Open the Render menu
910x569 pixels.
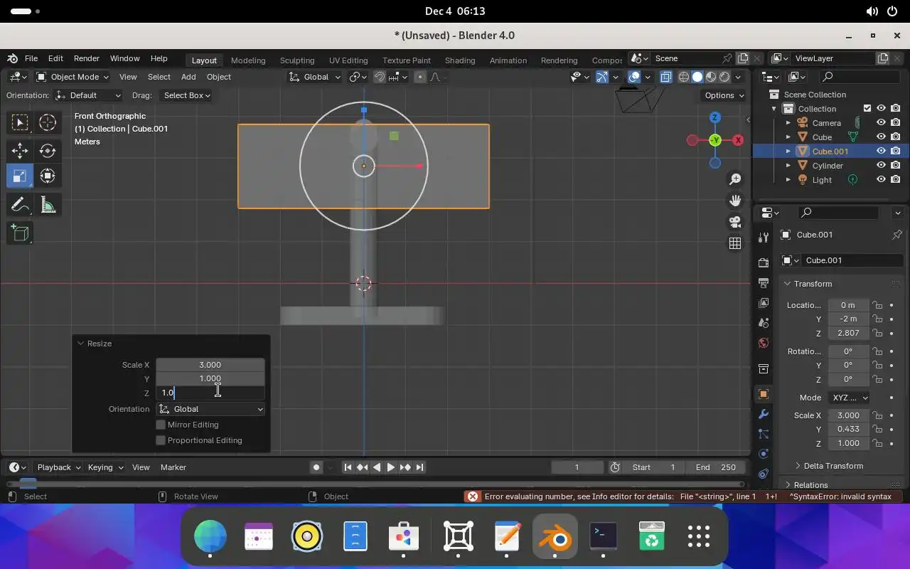(x=87, y=58)
